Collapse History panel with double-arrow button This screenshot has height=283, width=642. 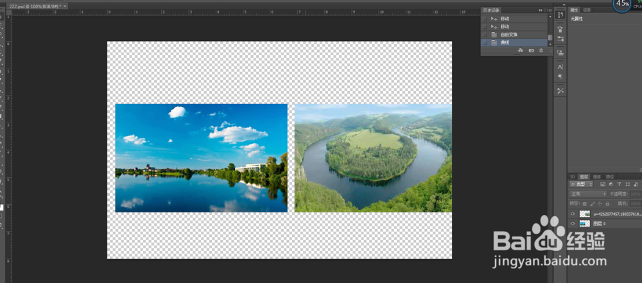click(541, 10)
